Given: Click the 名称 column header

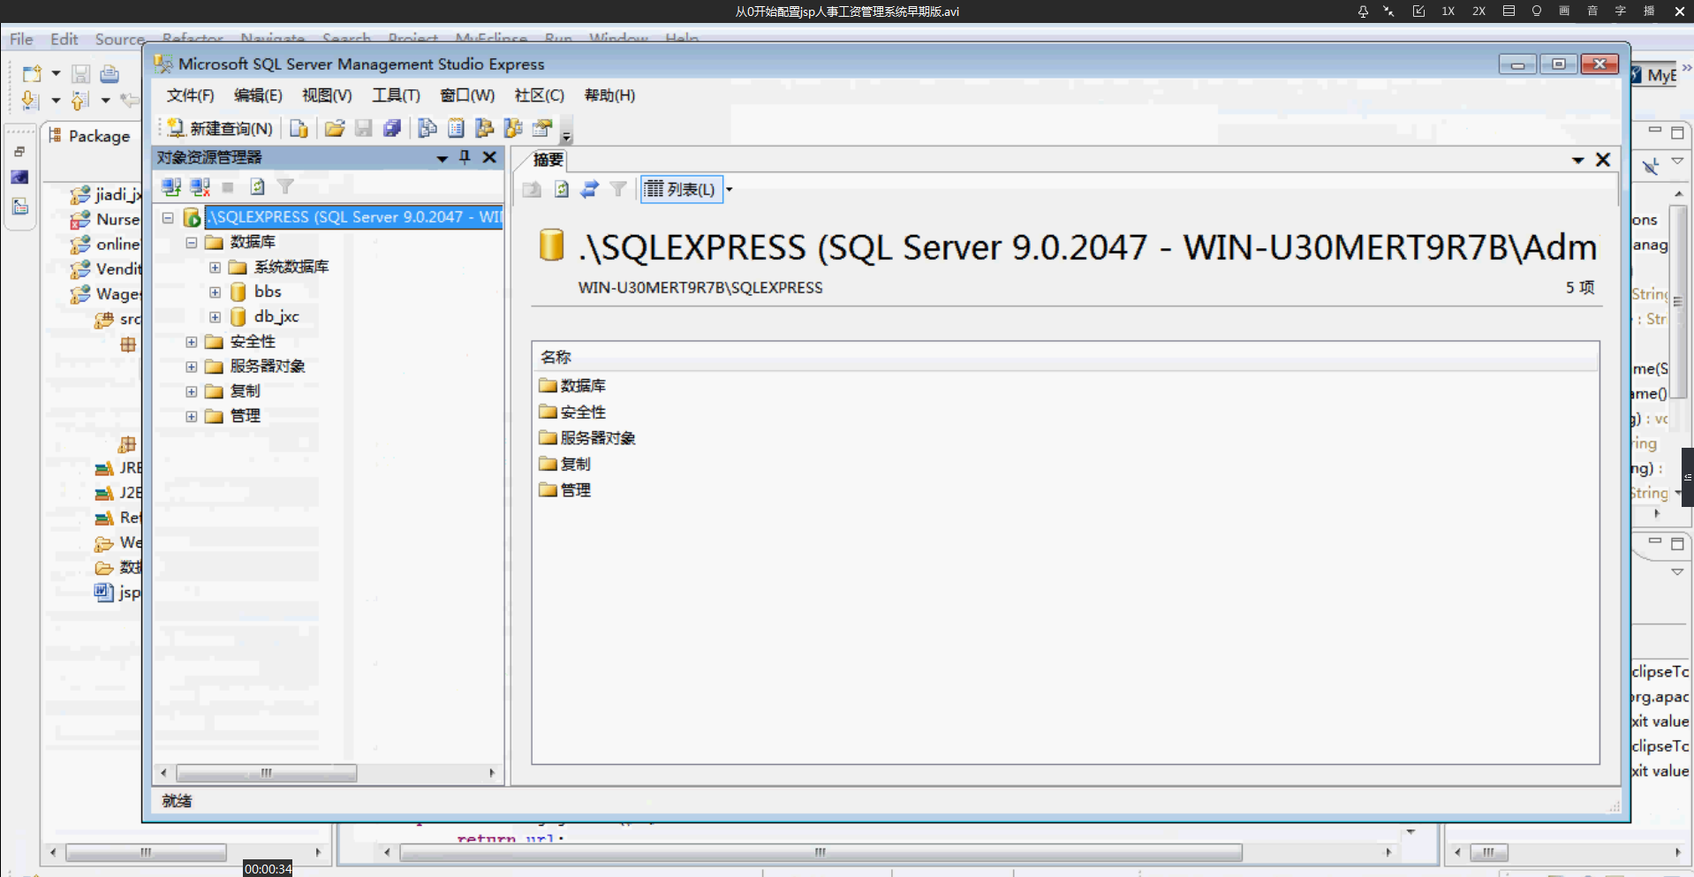Looking at the screenshot, I should click(x=1065, y=357).
